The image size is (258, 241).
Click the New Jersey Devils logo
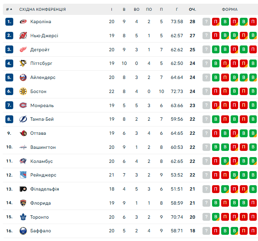(x=23, y=36)
